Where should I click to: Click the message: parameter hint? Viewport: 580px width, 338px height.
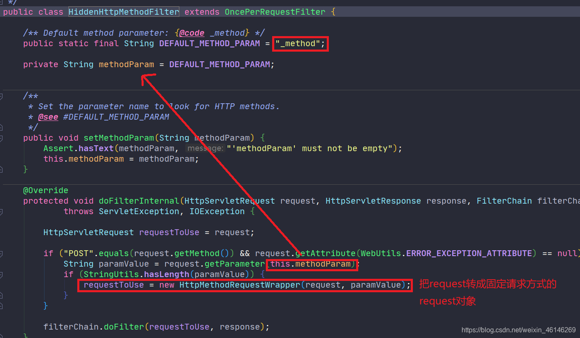[x=205, y=148]
